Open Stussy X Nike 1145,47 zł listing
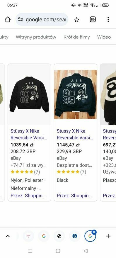This screenshot has height=258, width=116. 75,134
